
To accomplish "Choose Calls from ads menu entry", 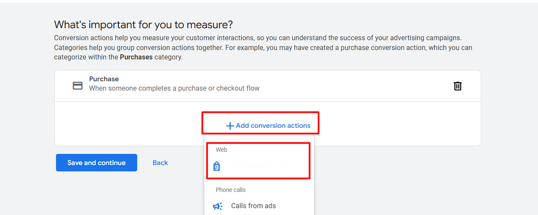I will point(253,206).
